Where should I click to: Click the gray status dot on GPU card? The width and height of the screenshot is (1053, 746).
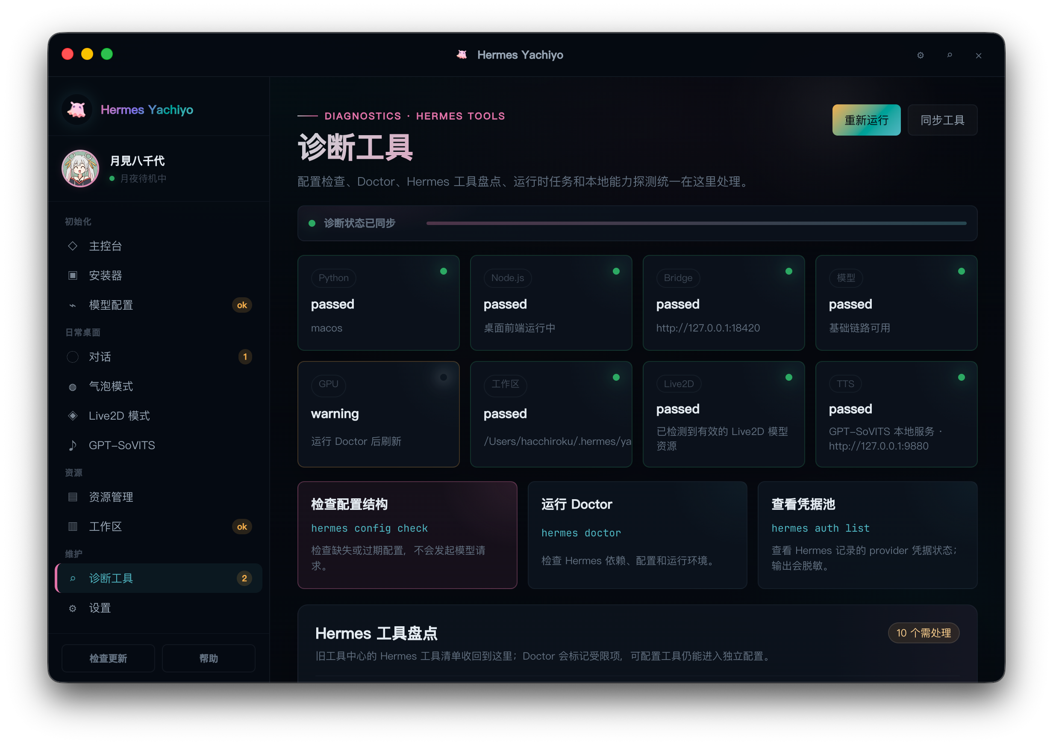tap(443, 377)
